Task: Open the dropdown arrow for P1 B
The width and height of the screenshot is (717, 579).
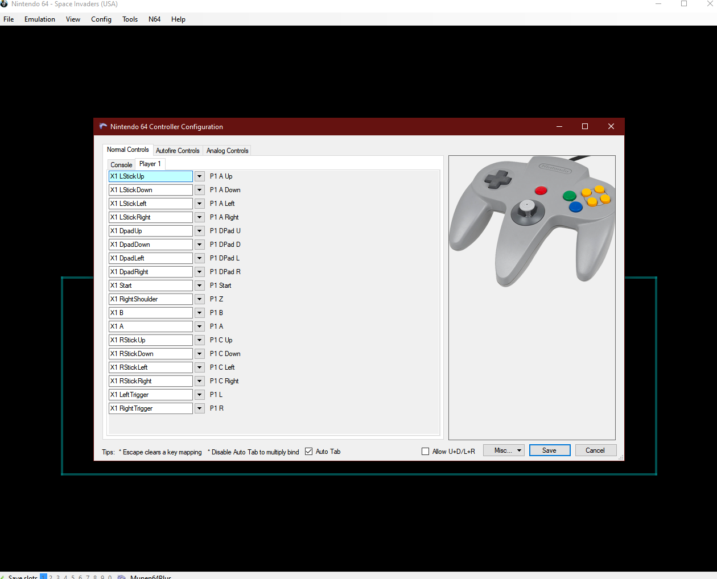Action: [200, 313]
